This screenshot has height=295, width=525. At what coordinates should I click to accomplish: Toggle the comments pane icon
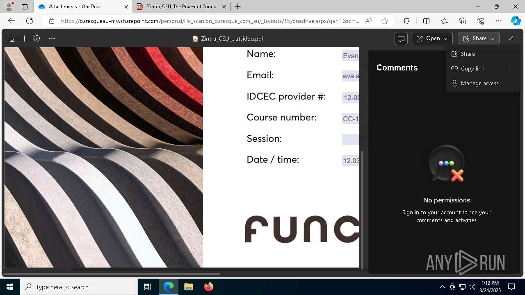tap(401, 39)
